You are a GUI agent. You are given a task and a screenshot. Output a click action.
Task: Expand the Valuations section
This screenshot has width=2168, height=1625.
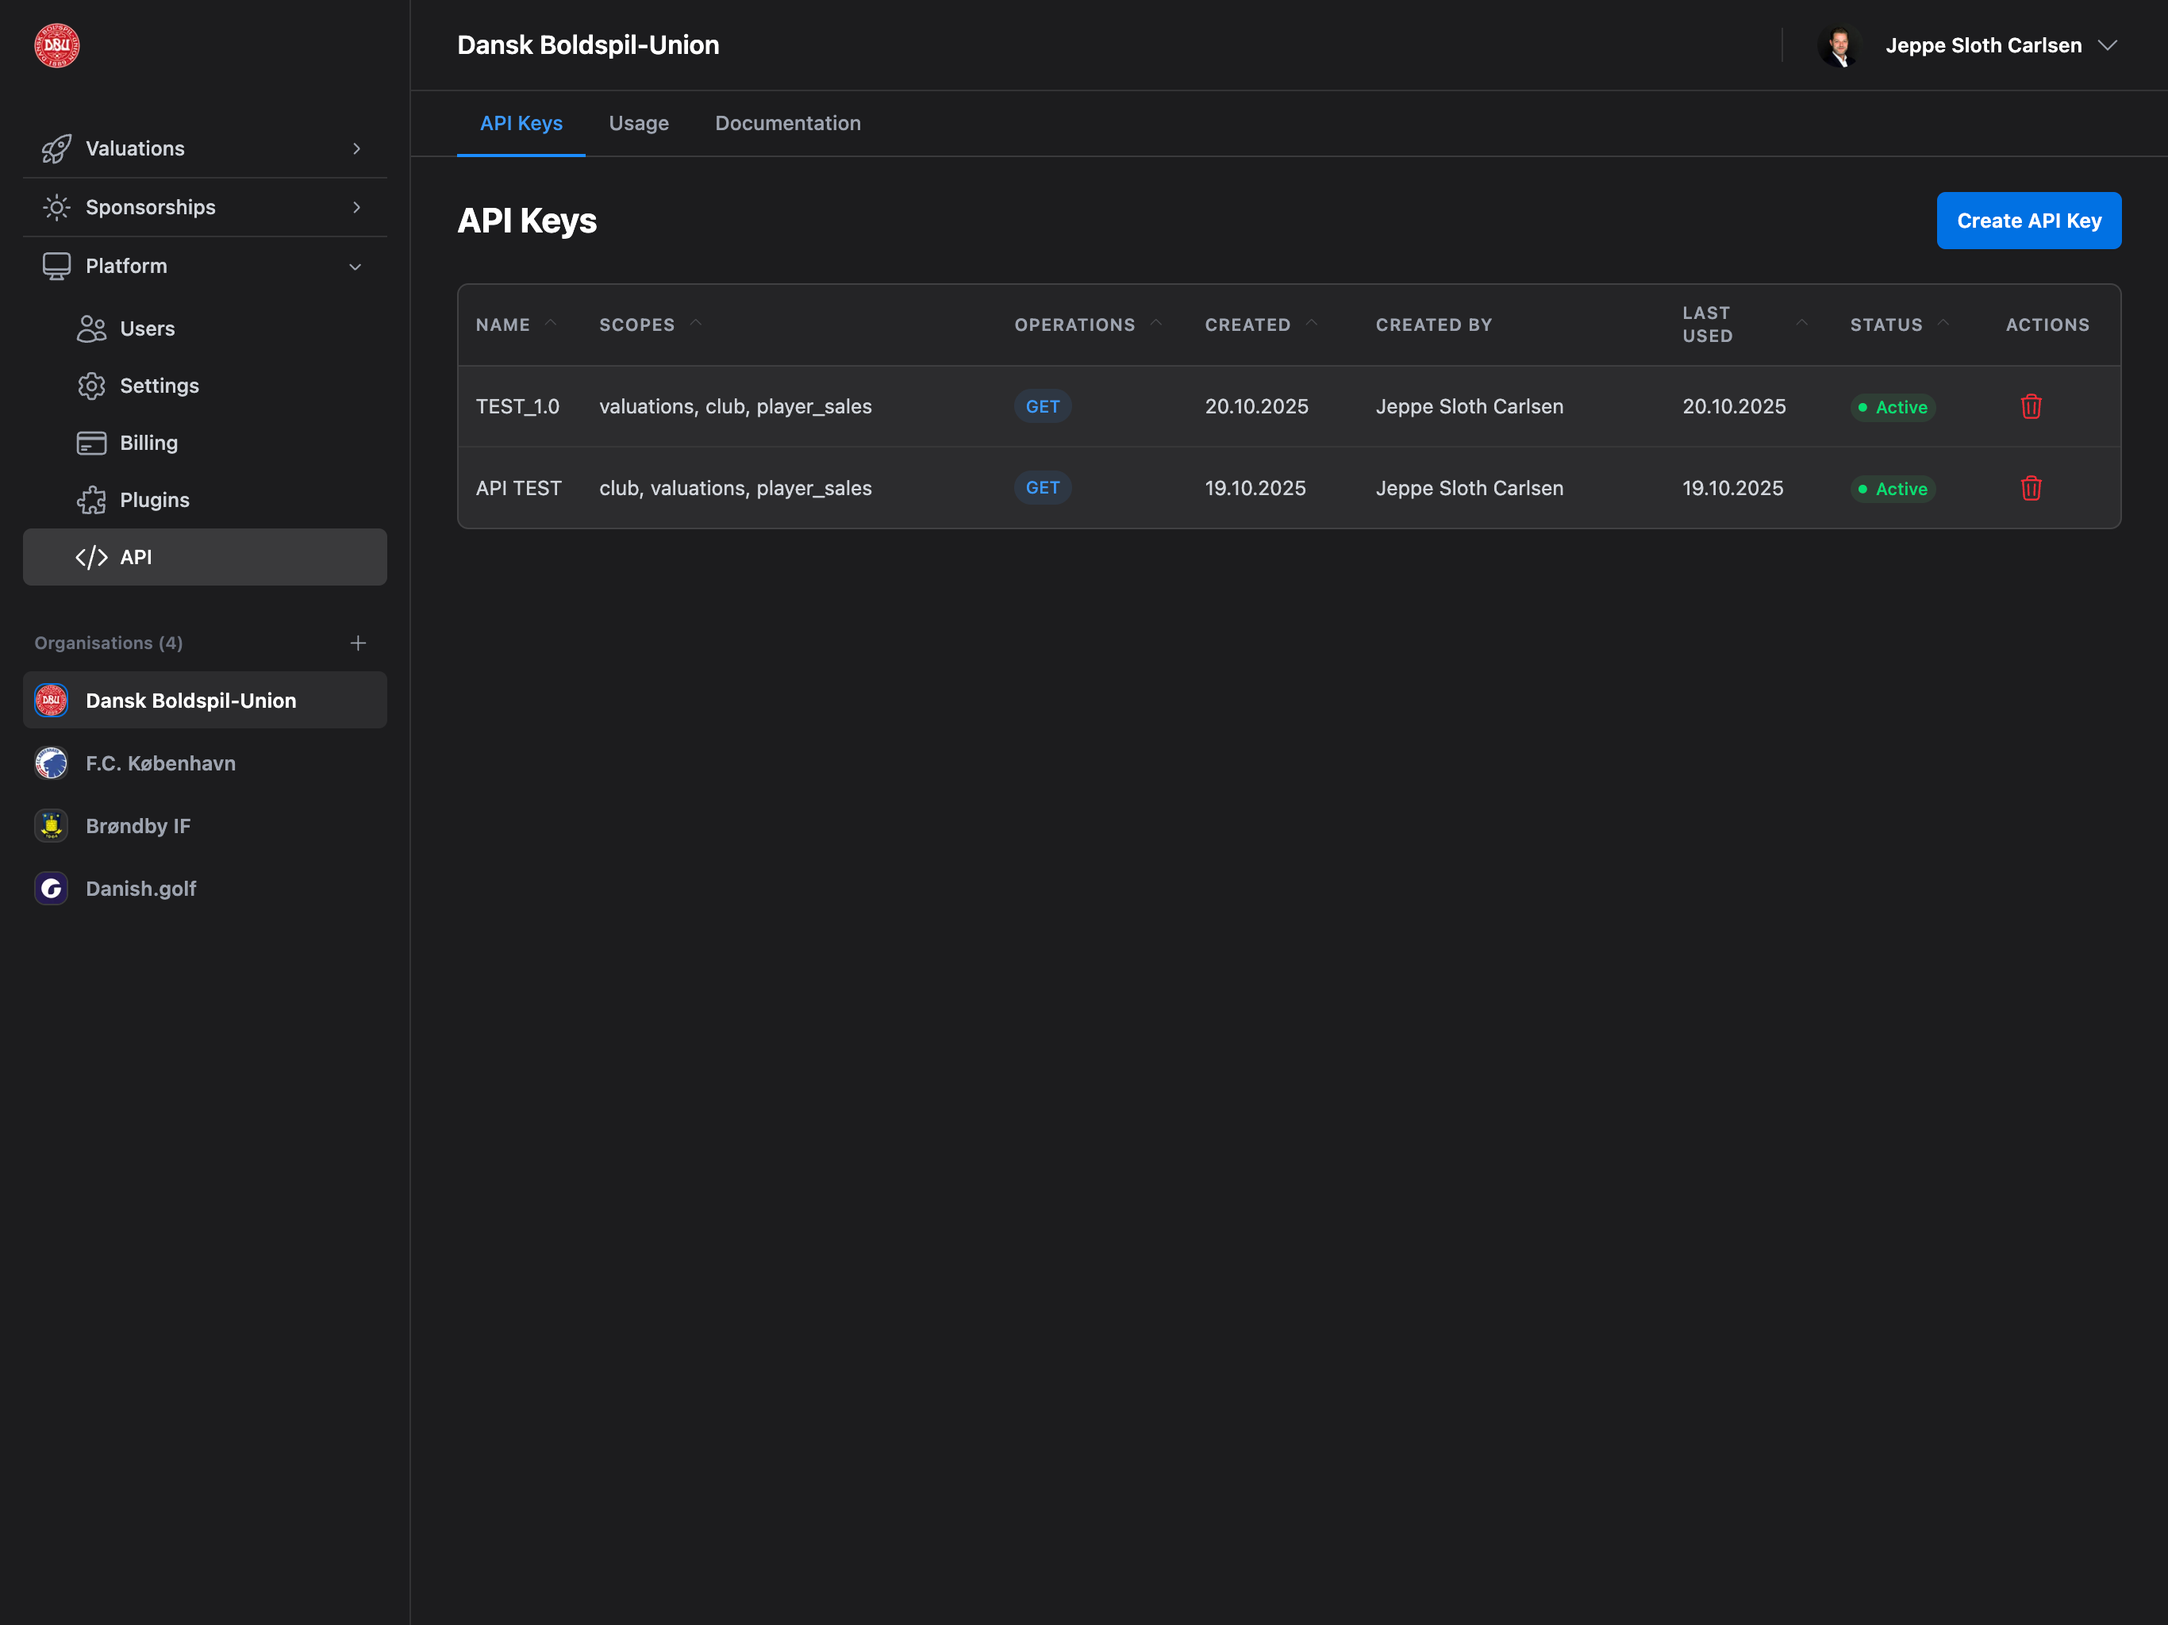356,148
